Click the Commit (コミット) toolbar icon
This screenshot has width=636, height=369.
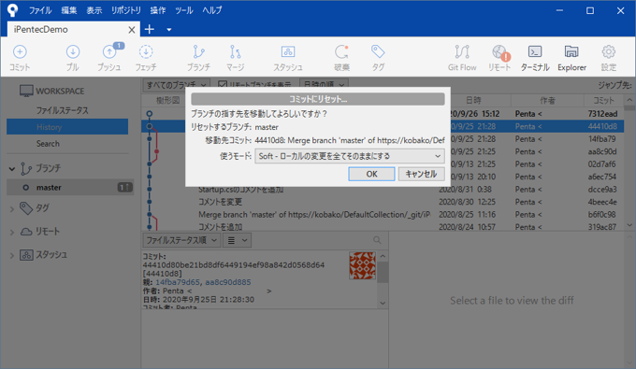coord(20,51)
